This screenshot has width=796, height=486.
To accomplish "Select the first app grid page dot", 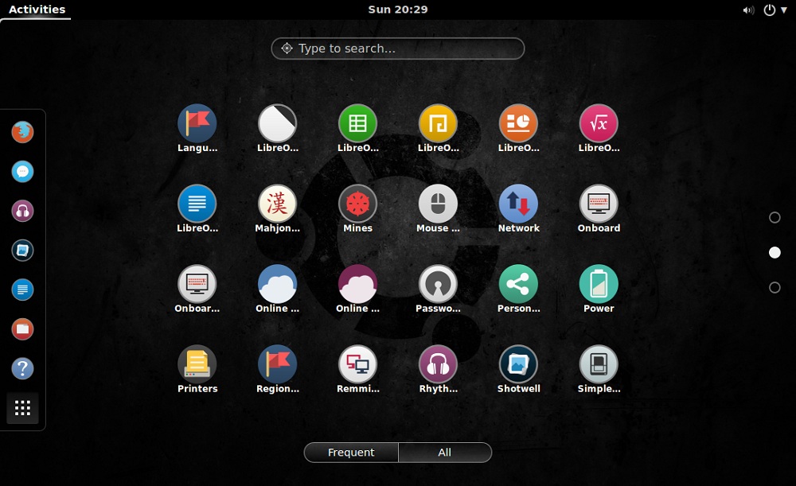I will 774,216.
